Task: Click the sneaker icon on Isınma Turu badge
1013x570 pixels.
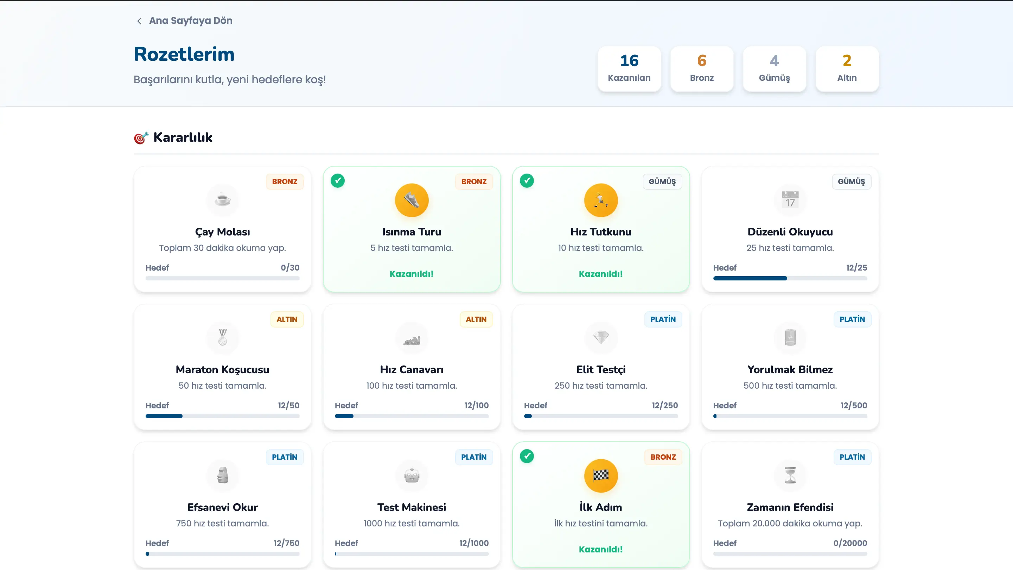Action: point(411,200)
